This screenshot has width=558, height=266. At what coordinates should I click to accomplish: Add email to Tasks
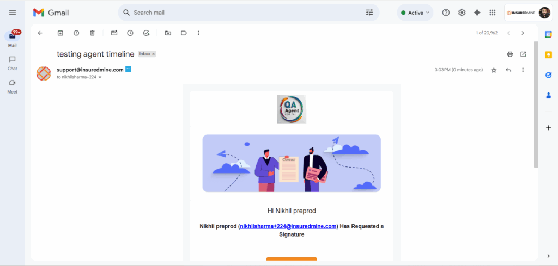coord(146,33)
